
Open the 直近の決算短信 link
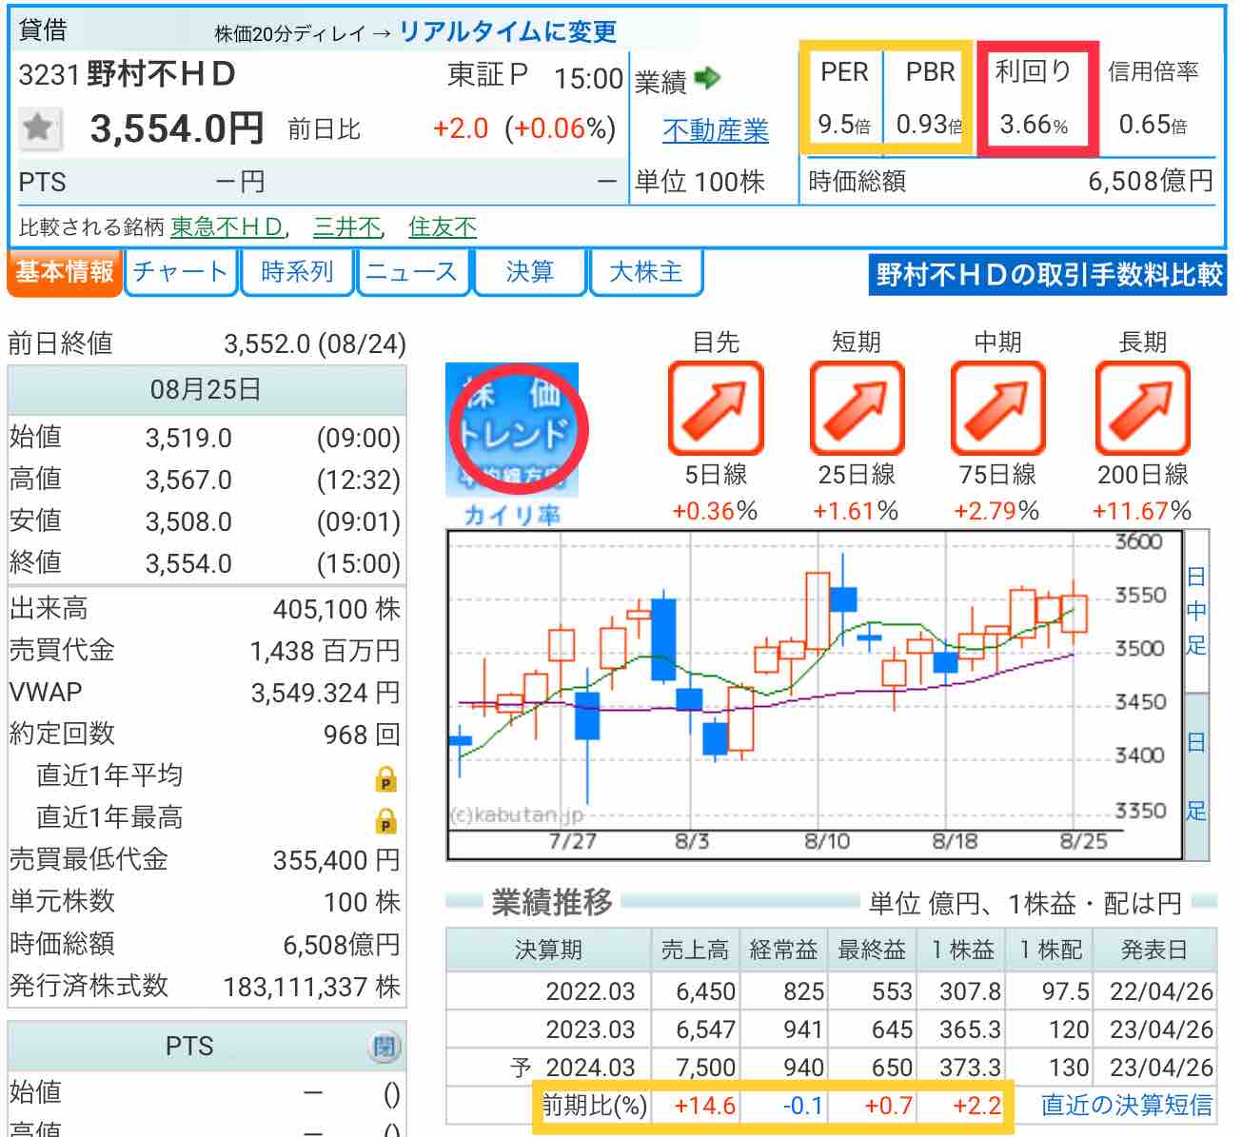[1127, 1105]
